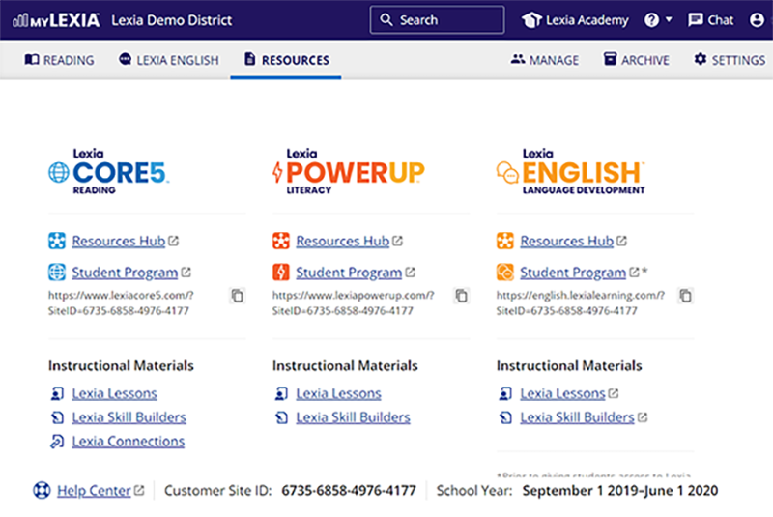Click the Lexia Demo District title
Viewport: 773px width, 517px height.
pos(172,20)
